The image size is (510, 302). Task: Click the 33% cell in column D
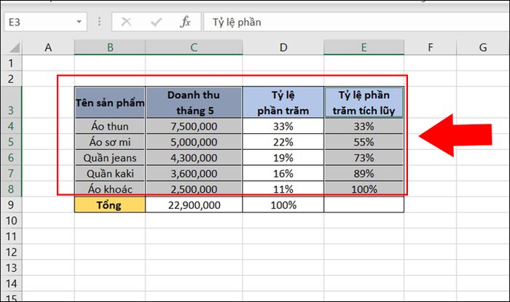283,126
